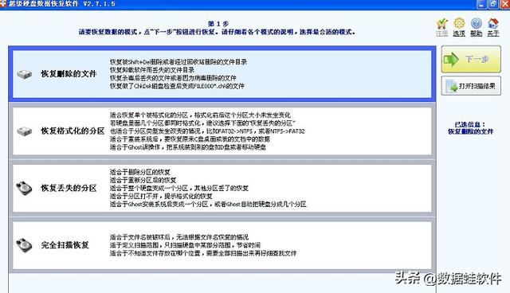This screenshot has height=293, width=510.
Task: Click the drive icon beside 恢复格式化的分区
Action: pyautogui.click(x=25, y=131)
